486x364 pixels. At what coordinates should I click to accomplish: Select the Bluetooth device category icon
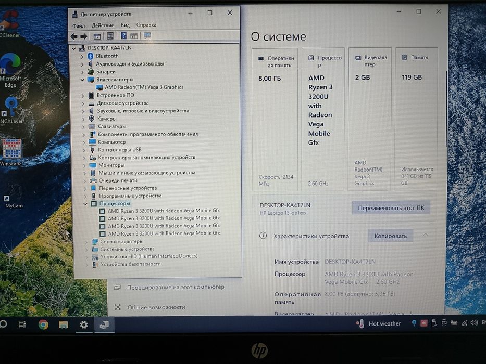91,56
